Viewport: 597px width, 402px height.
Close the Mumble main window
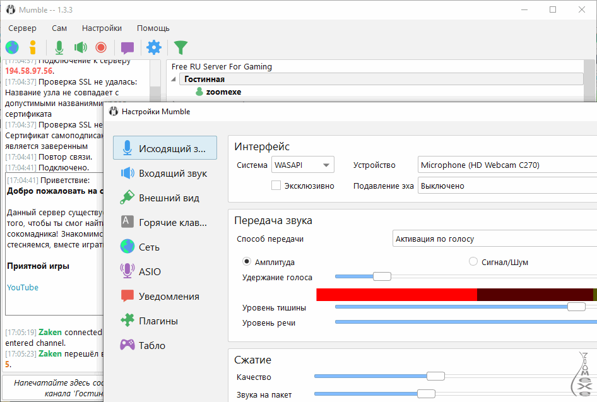coord(581,10)
